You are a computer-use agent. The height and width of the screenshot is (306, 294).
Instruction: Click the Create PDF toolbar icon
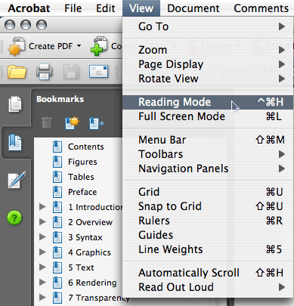click(x=17, y=46)
